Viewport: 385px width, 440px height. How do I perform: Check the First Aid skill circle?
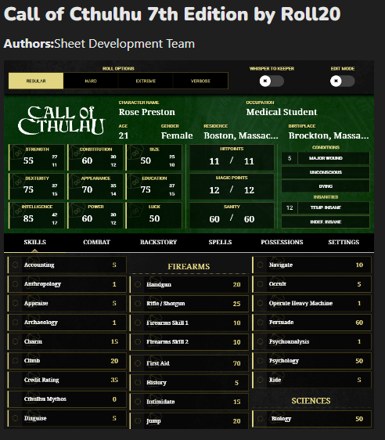tap(138, 363)
